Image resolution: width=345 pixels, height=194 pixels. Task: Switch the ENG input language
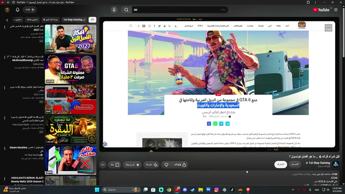coord(317,190)
